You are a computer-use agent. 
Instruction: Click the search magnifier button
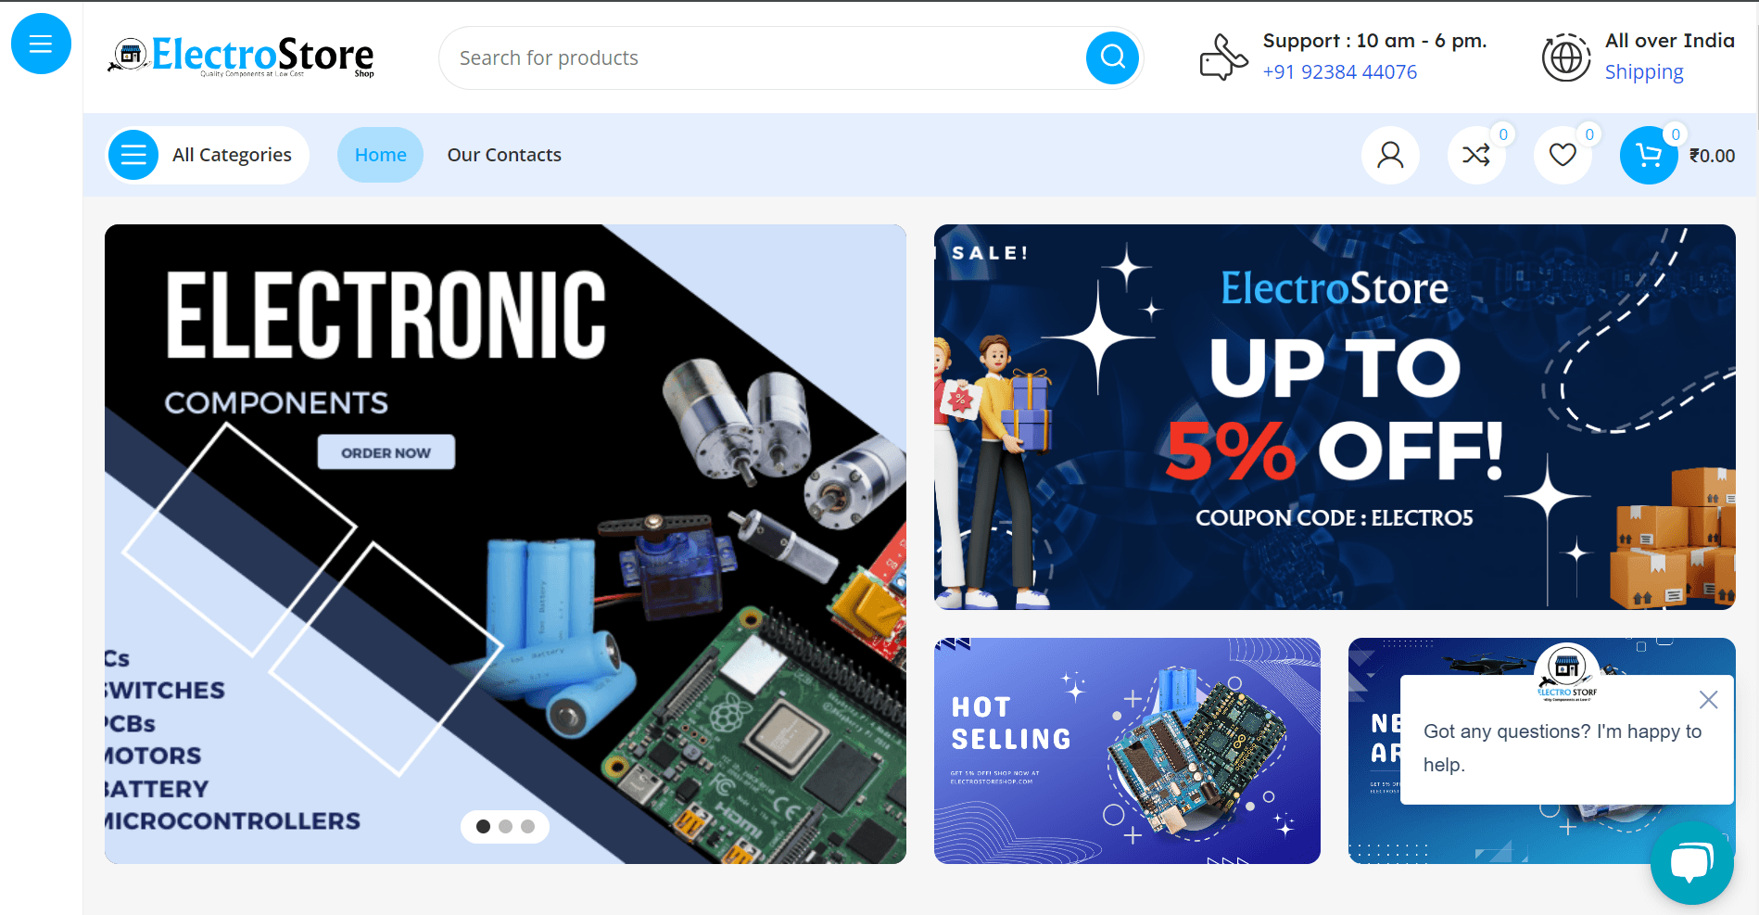pyautogui.click(x=1112, y=57)
